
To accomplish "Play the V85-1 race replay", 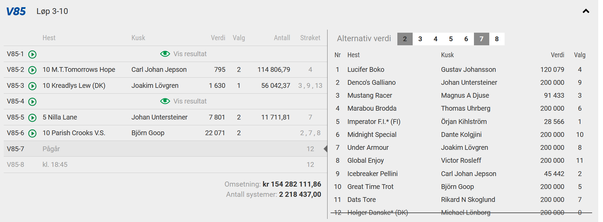I will click(x=32, y=54).
